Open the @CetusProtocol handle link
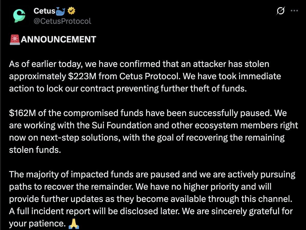 click(62, 21)
